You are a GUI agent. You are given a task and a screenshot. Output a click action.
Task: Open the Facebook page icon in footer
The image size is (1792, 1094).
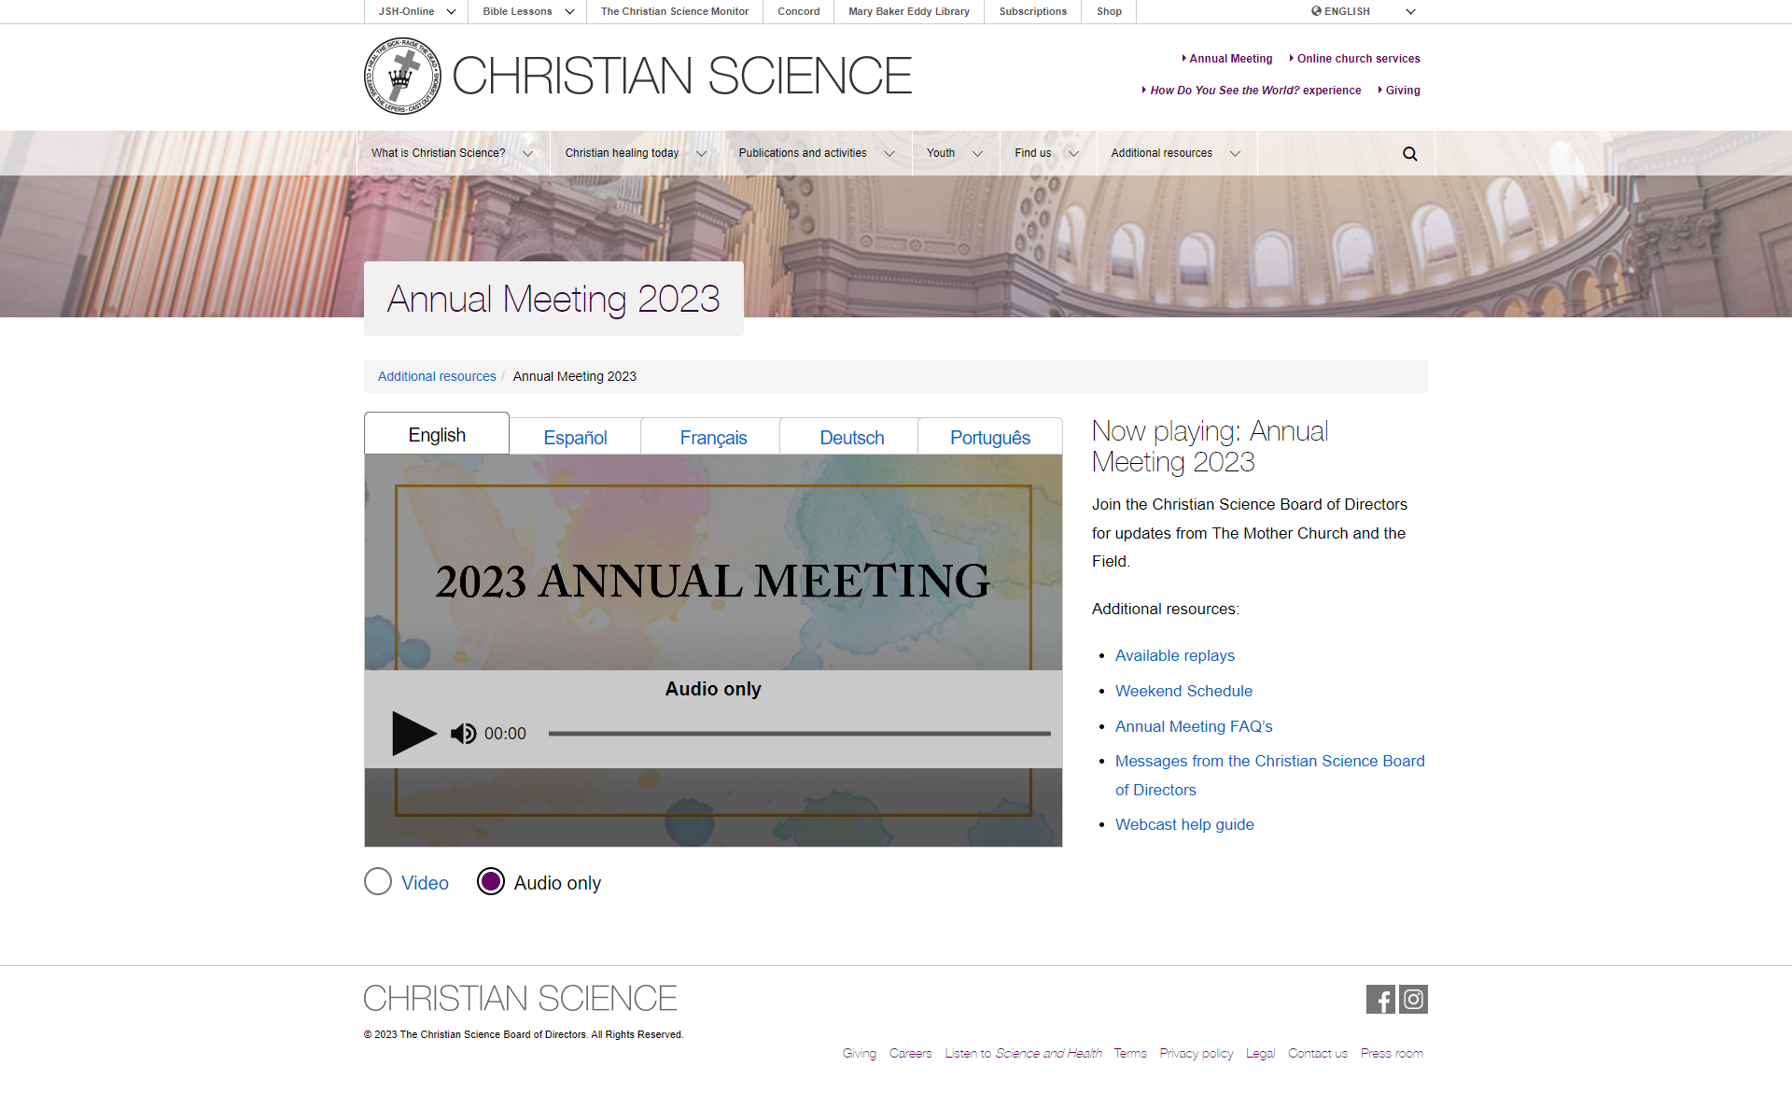[1380, 1000]
